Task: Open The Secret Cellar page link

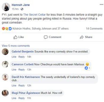Action: 34,15
